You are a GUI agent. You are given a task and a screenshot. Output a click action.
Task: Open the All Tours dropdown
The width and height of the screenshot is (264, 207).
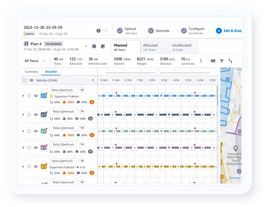[34, 61]
